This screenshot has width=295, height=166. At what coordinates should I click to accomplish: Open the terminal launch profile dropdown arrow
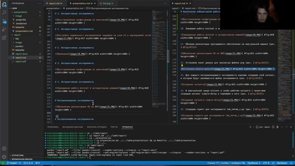click(253, 127)
